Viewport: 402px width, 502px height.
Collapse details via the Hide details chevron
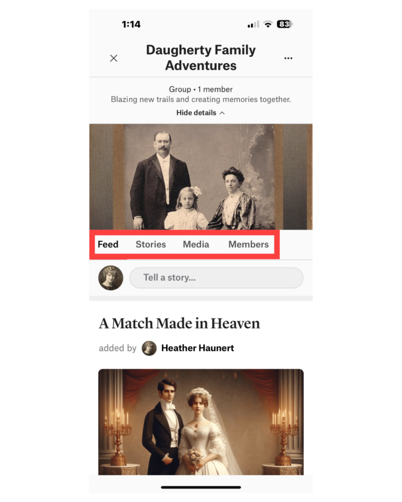[x=222, y=113]
